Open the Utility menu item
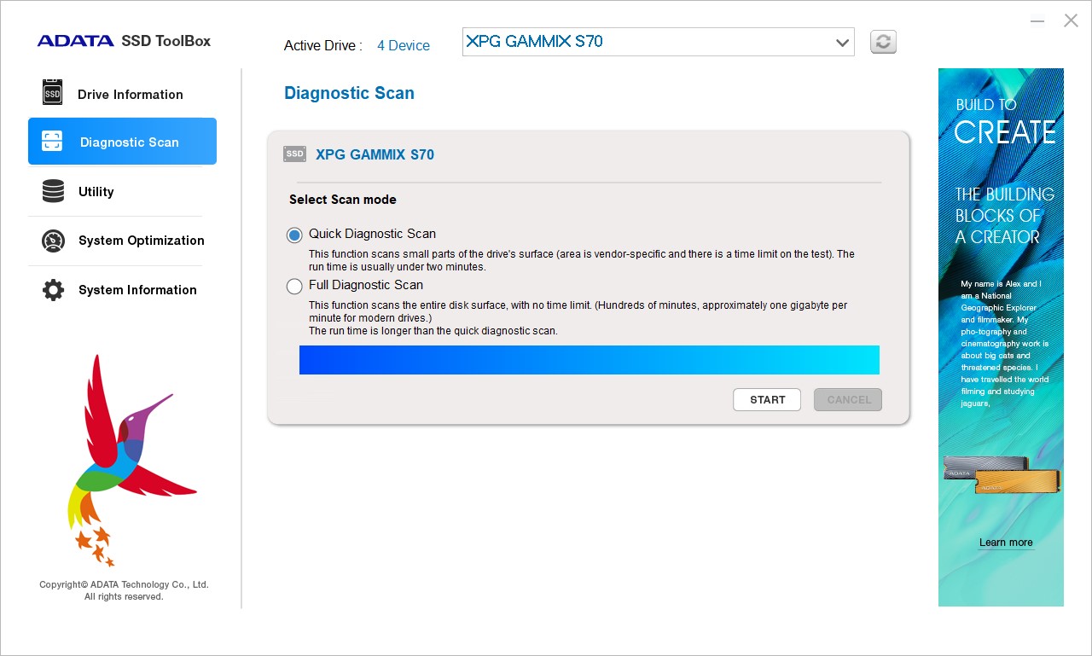 click(x=96, y=192)
